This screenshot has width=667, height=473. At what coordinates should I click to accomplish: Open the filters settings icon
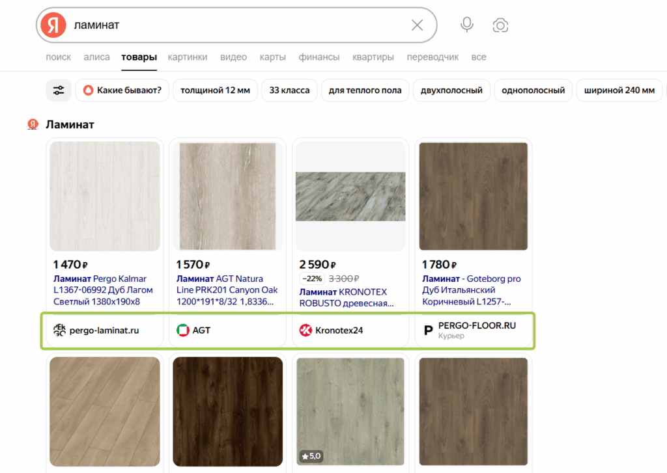pos(59,90)
